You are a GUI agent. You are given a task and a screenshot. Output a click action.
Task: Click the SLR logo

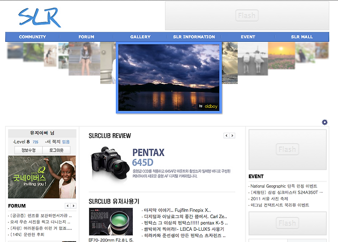(39, 17)
